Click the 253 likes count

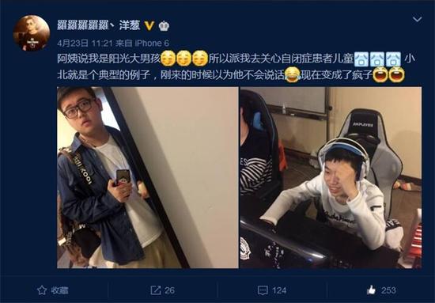pos(388,290)
